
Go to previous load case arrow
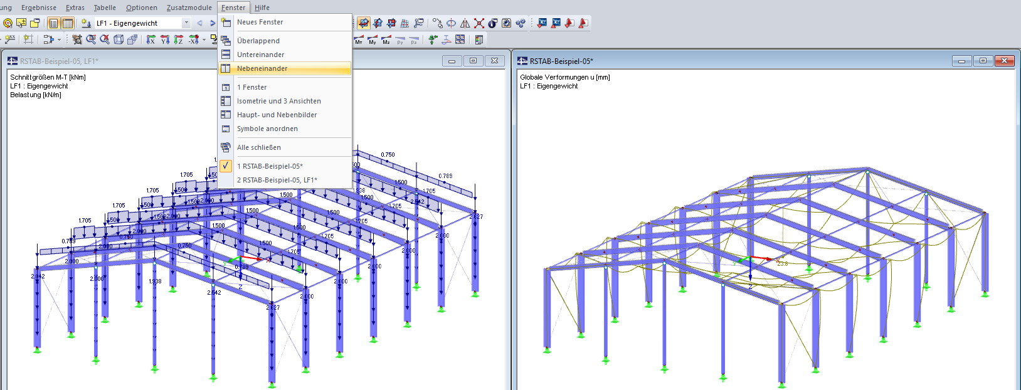pyautogui.click(x=200, y=23)
